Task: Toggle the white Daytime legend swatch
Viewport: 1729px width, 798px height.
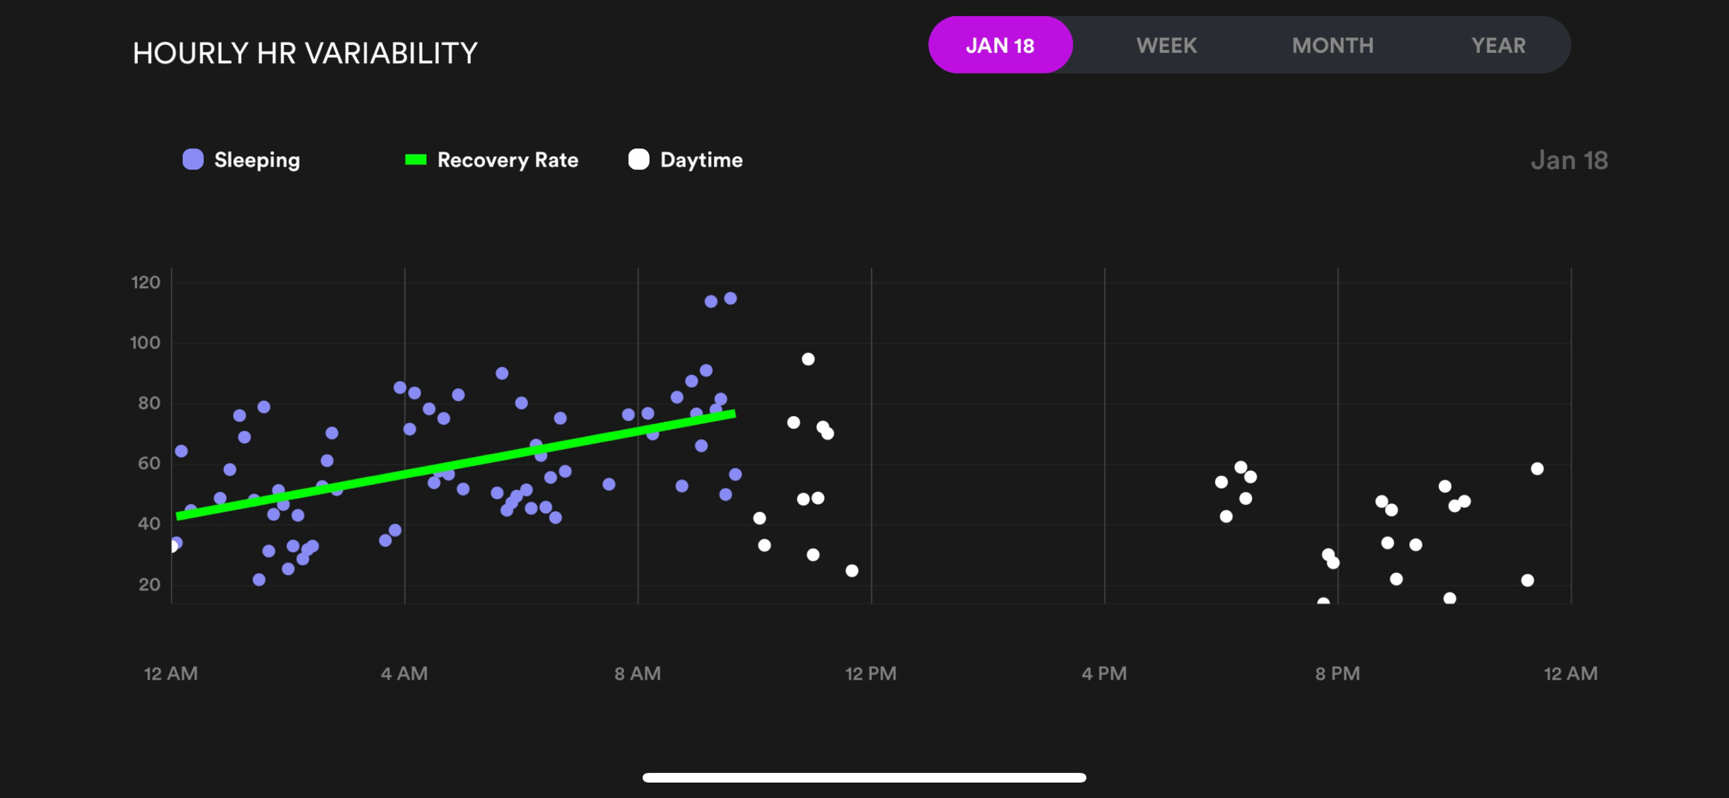Action: coord(639,159)
